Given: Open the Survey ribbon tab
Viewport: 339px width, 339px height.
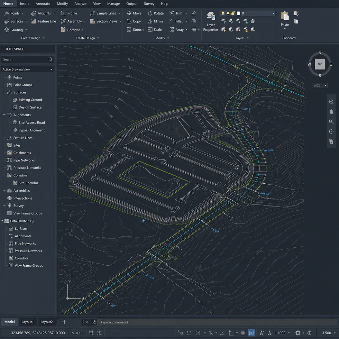Looking at the screenshot, I should pos(149,4).
